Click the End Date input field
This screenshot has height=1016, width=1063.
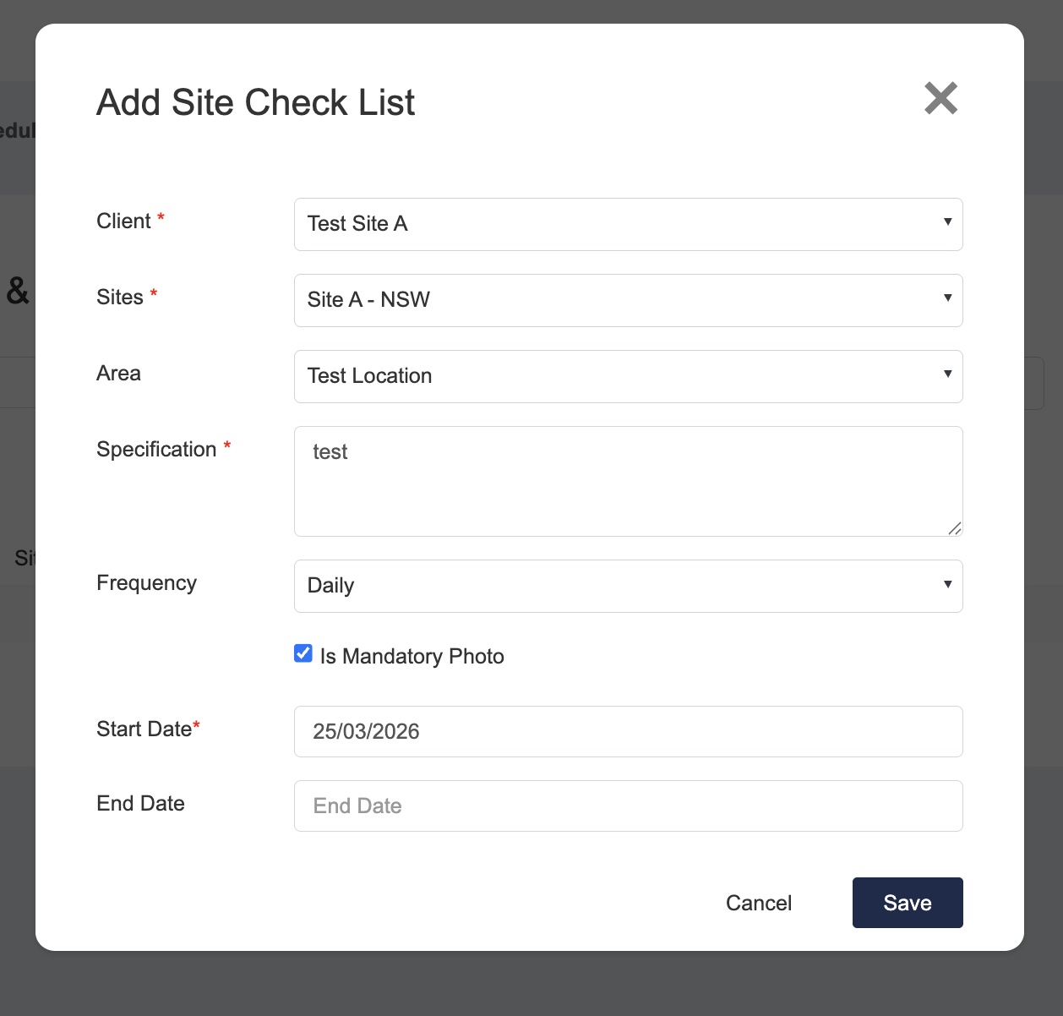click(627, 806)
